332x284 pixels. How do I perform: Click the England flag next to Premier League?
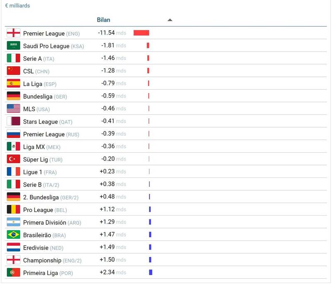pyautogui.click(x=13, y=33)
